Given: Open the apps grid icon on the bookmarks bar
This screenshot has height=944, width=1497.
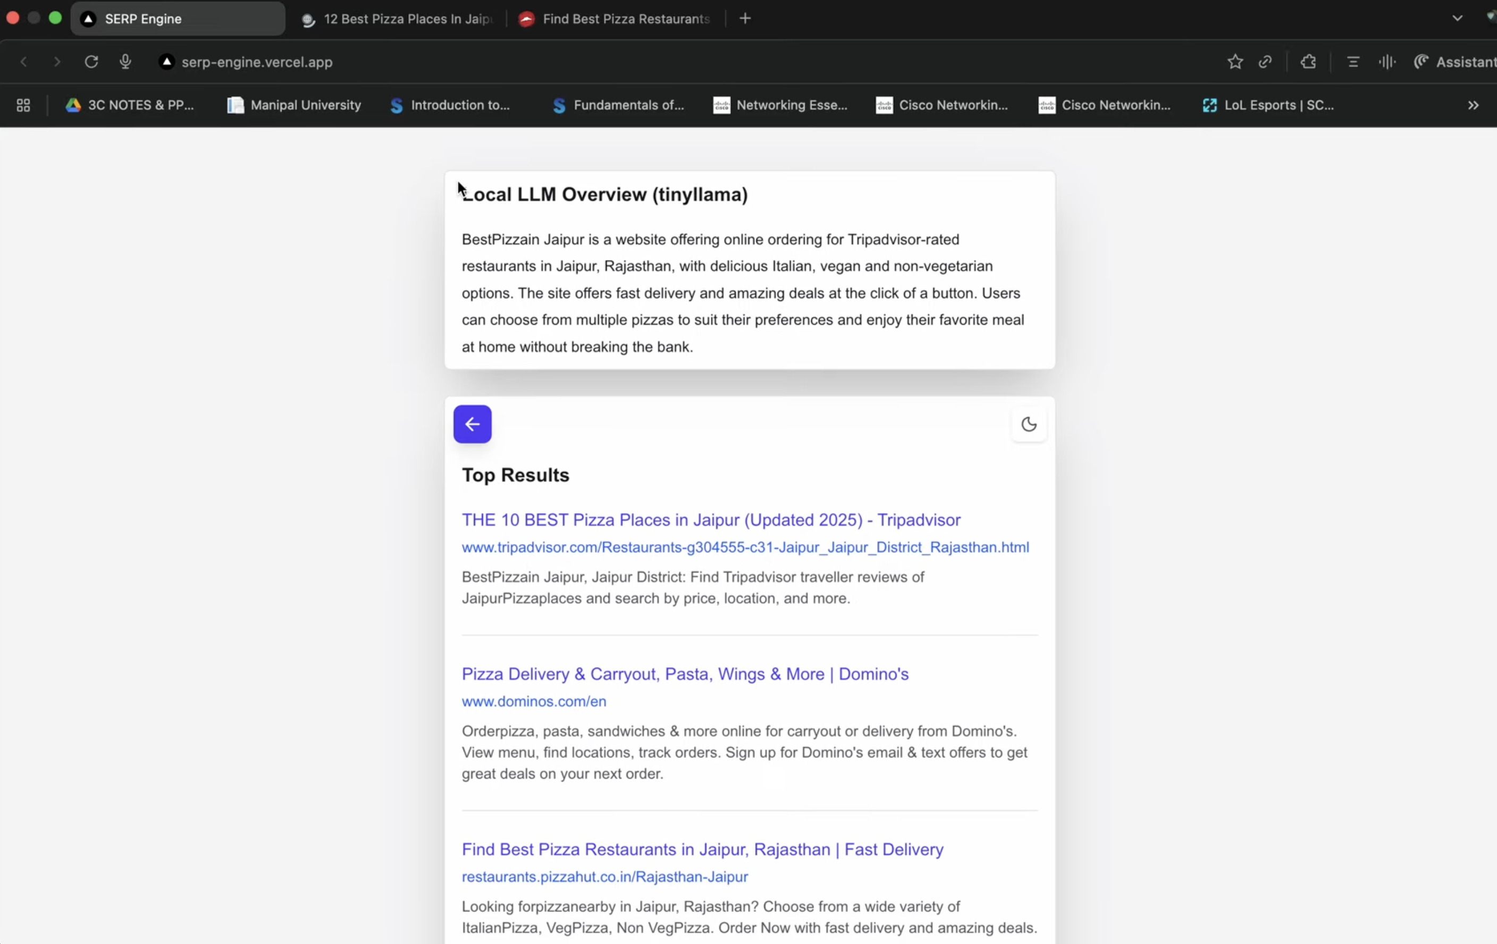Looking at the screenshot, I should 23,106.
